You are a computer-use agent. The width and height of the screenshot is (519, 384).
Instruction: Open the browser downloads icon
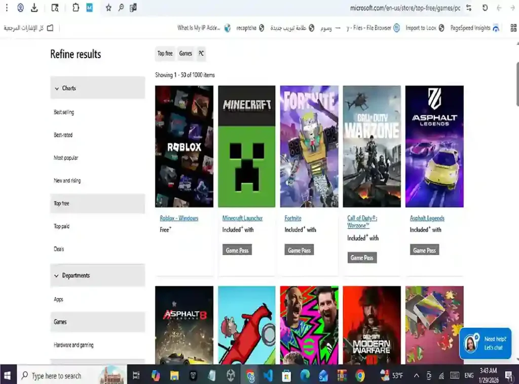point(33,8)
